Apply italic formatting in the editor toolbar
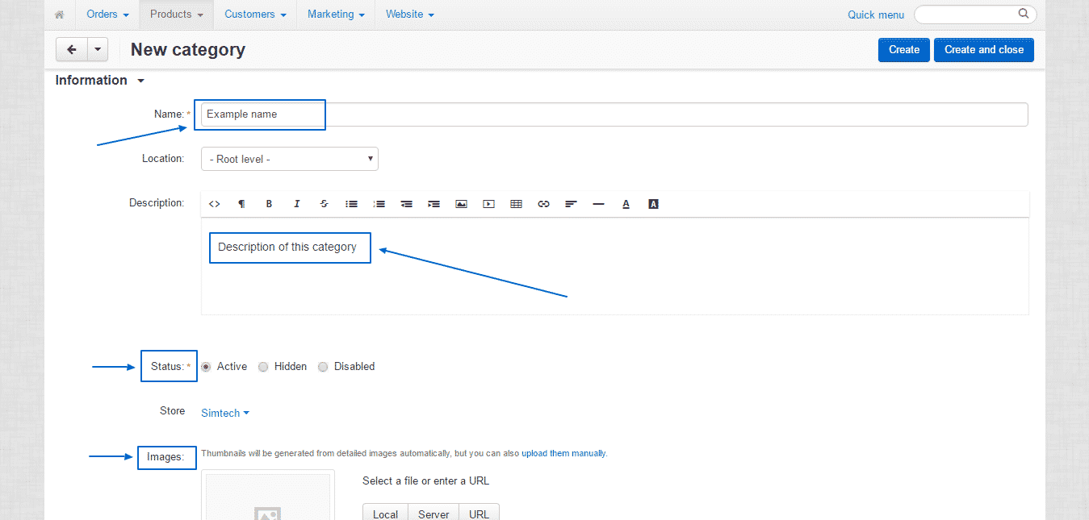Viewport: 1089px width, 520px height. (296, 203)
